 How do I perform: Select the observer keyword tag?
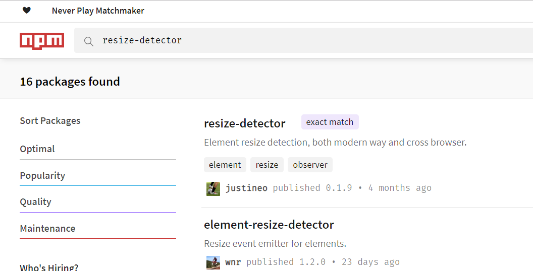(310, 165)
